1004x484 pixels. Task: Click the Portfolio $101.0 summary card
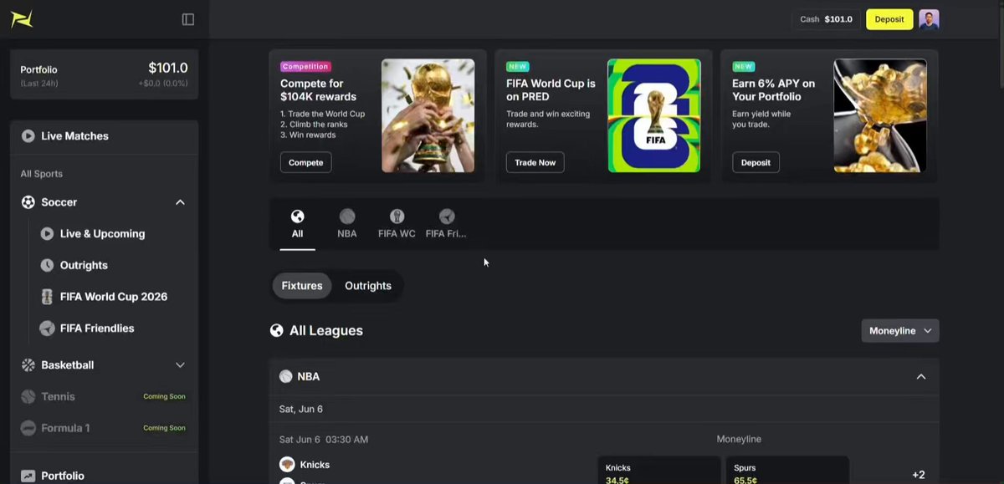(x=105, y=74)
